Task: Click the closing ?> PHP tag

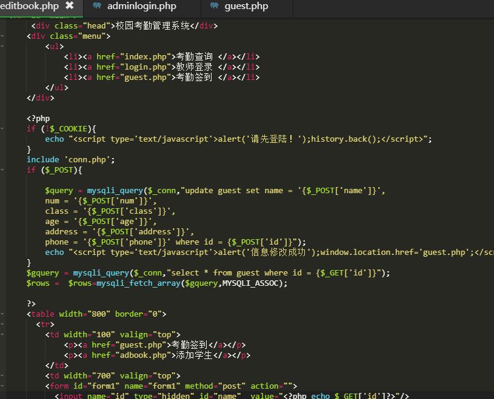Action: pos(31,304)
